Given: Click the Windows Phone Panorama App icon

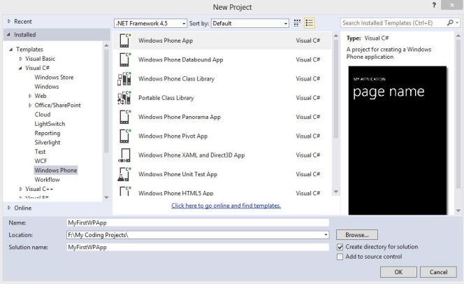Looking at the screenshot, I should pos(125,117).
